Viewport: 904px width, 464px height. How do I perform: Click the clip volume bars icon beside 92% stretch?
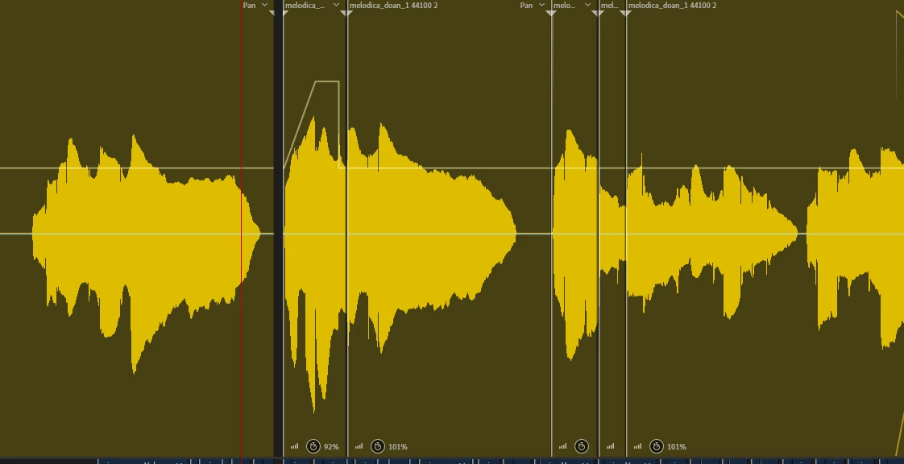[295, 446]
